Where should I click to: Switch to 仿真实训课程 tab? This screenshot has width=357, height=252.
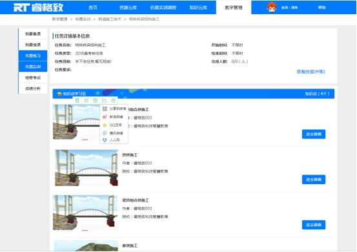point(163,8)
